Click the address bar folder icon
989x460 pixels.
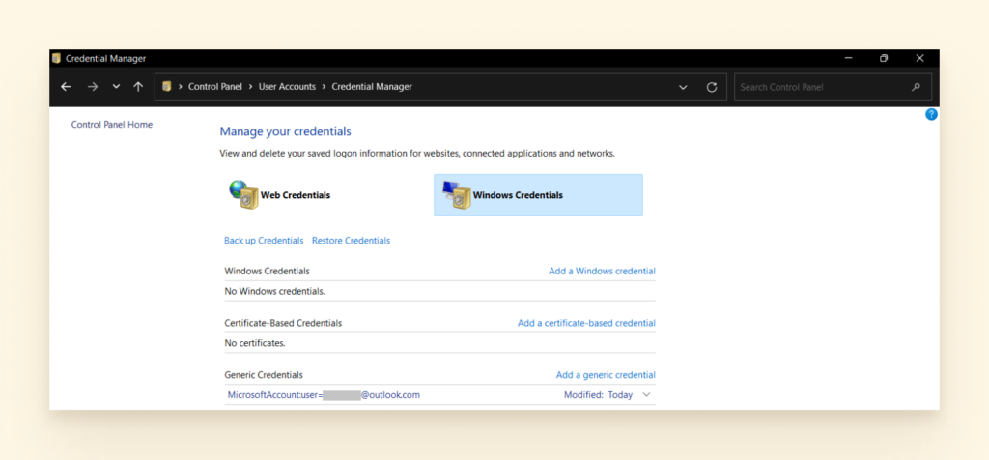(167, 86)
